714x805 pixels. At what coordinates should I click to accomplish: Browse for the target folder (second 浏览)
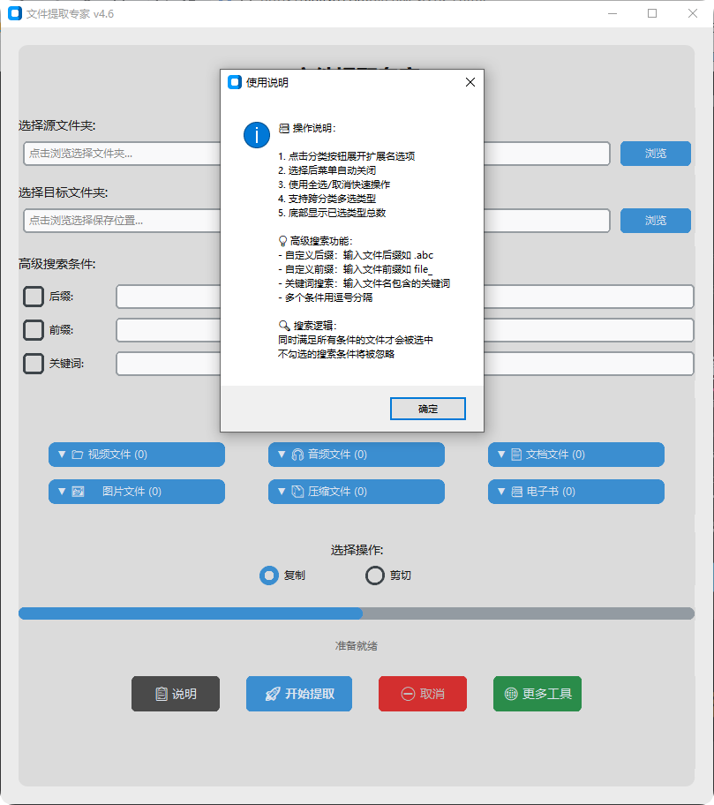coord(656,221)
